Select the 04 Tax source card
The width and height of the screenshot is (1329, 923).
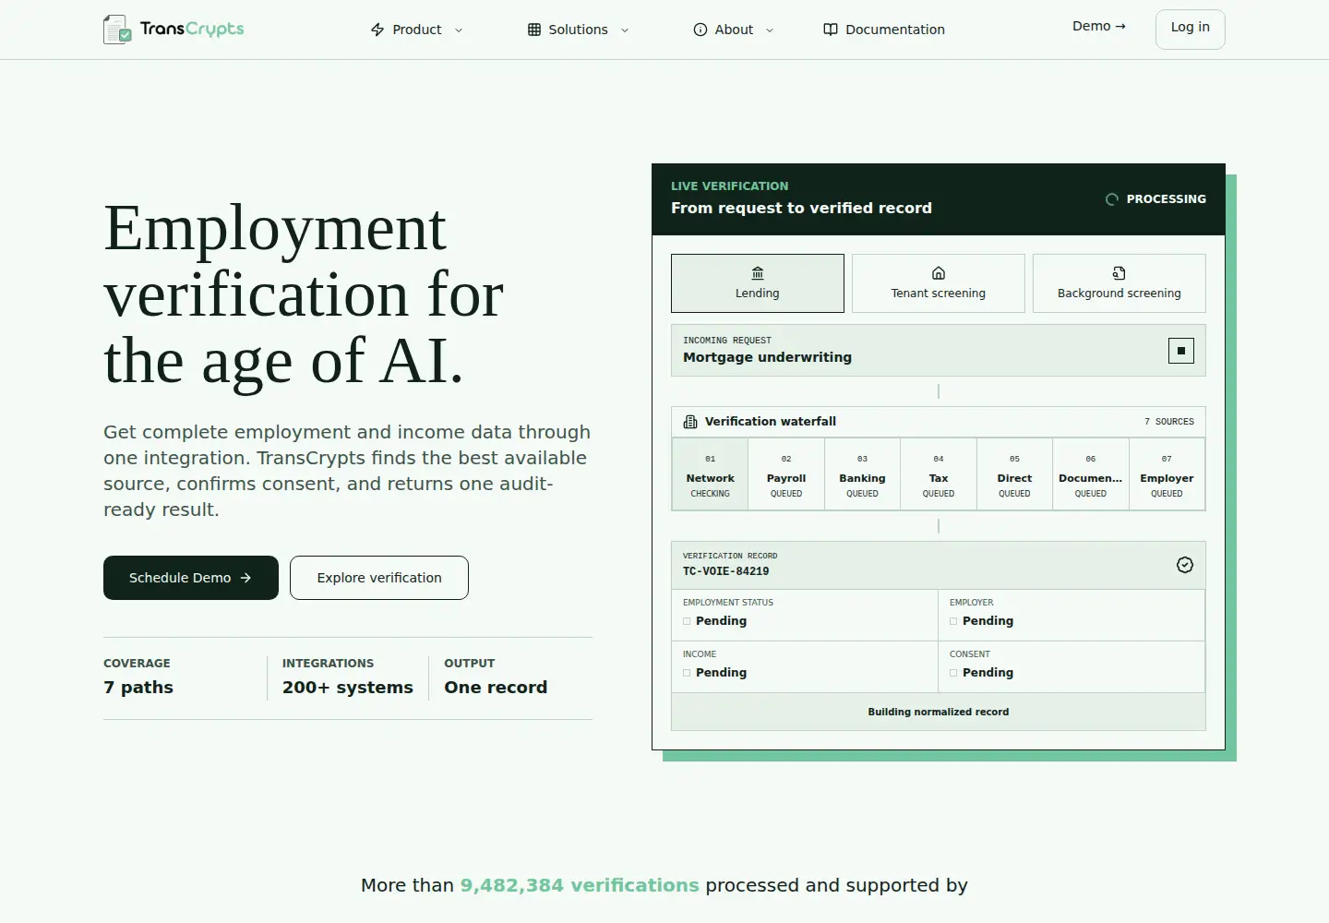[939, 474]
